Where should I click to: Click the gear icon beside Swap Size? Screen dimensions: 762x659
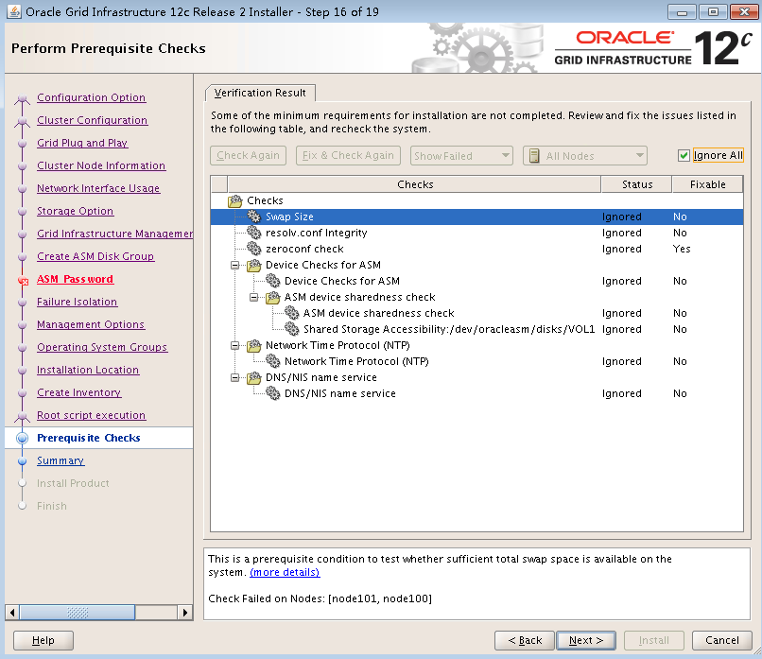253,217
